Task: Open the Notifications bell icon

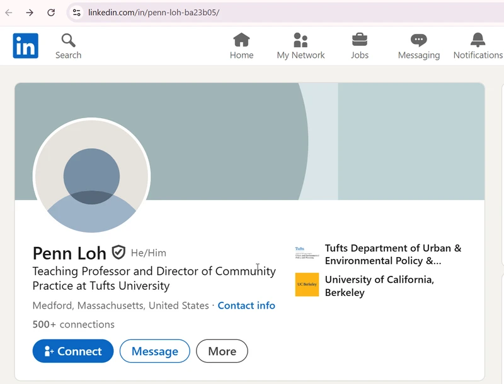Action: click(478, 40)
